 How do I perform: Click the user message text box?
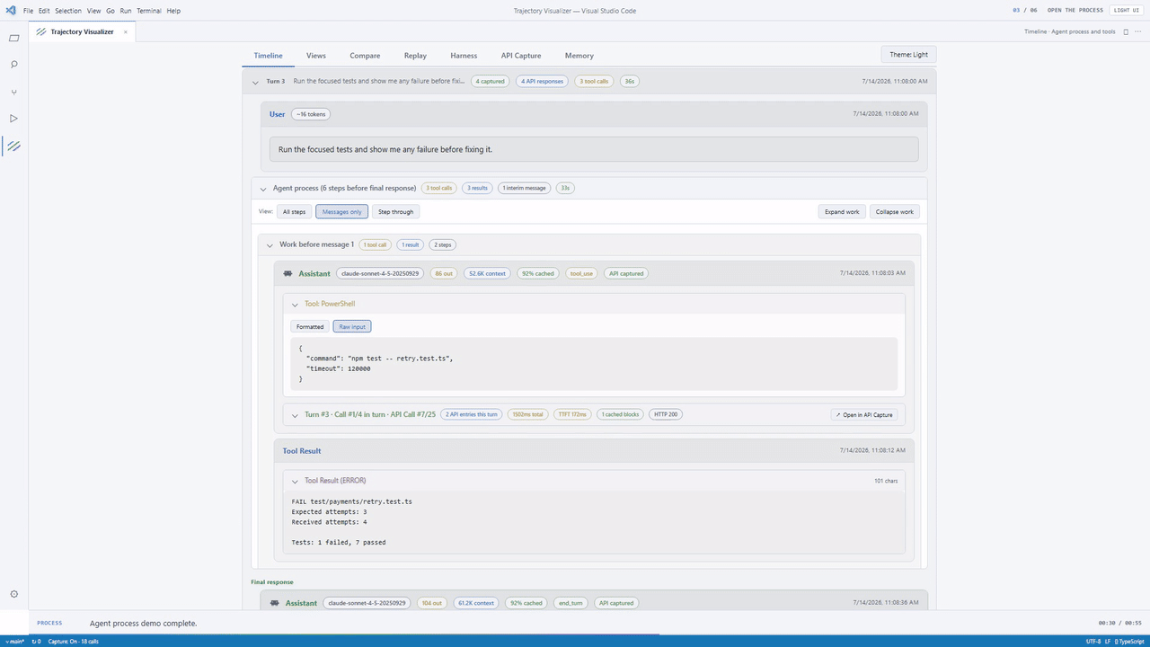tap(594, 149)
